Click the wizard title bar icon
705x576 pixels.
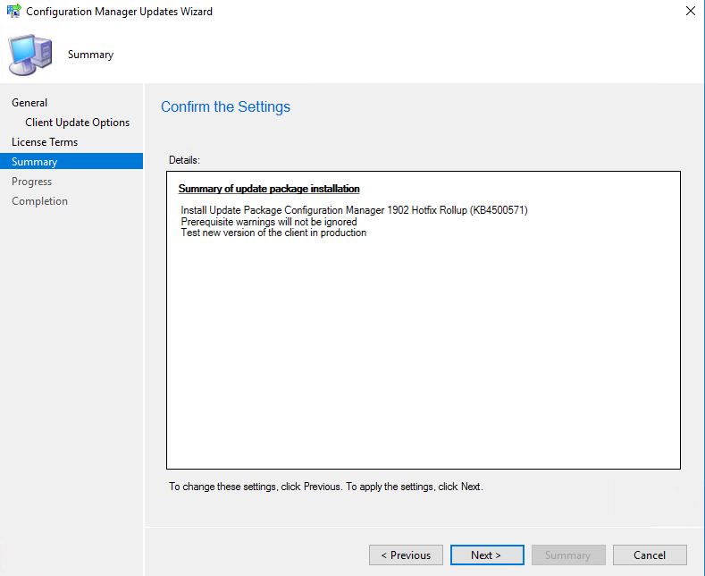click(x=13, y=11)
